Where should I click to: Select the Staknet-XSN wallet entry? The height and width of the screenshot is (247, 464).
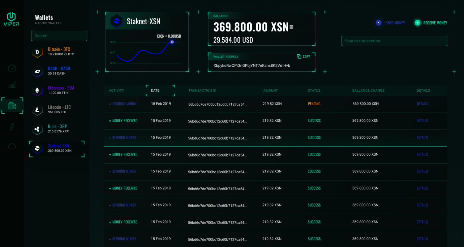57,149
